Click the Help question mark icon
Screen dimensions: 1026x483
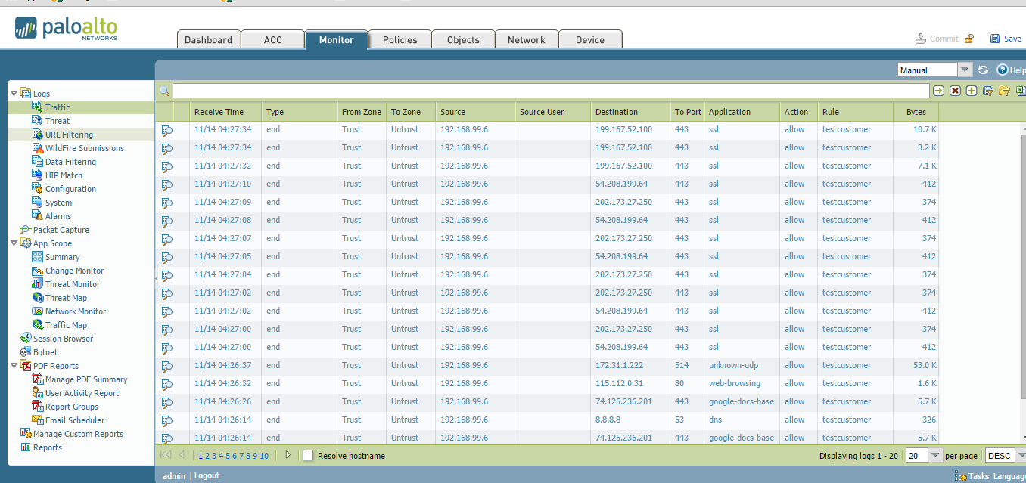(x=1003, y=70)
